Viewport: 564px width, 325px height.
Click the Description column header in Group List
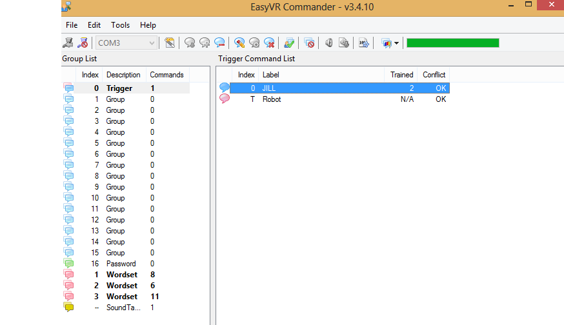click(124, 75)
